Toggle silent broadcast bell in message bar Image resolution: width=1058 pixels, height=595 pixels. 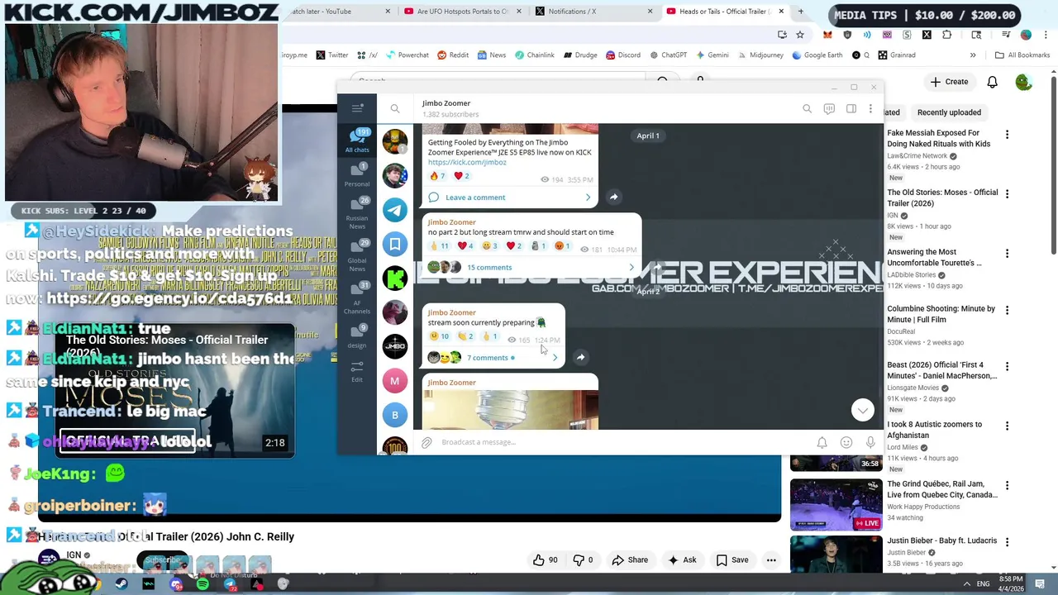coord(822,443)
